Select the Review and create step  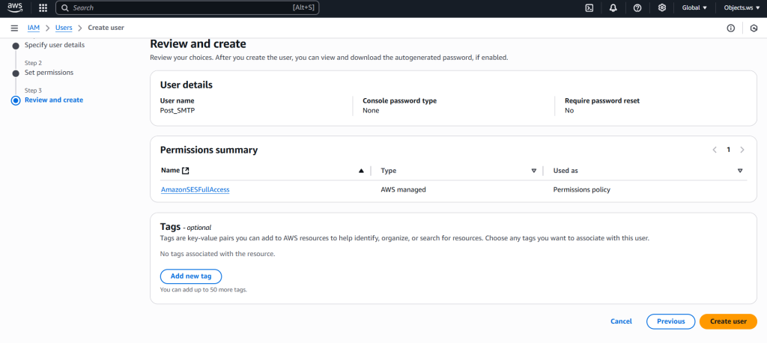(54, 100)
